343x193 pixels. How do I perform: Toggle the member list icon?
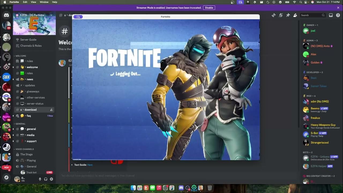tap(295, 15)
